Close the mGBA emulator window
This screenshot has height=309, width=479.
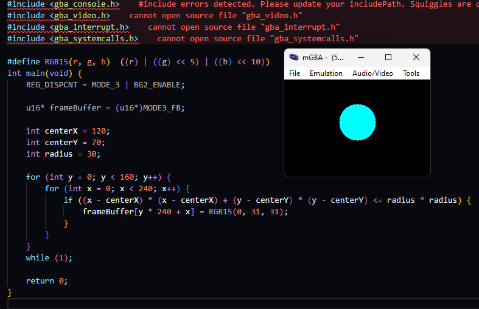point(416,58)
